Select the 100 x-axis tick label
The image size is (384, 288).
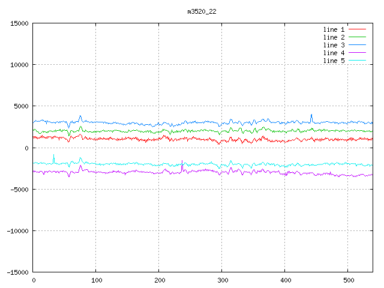[96, 280]
